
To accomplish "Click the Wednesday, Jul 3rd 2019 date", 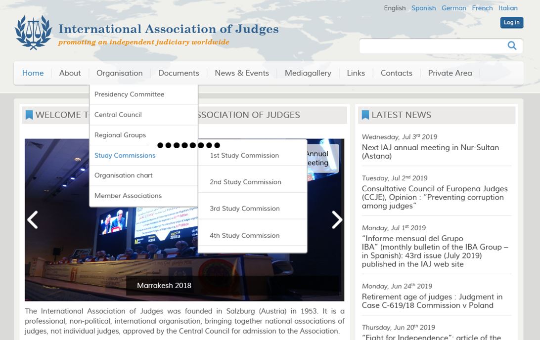I will 400,136.
